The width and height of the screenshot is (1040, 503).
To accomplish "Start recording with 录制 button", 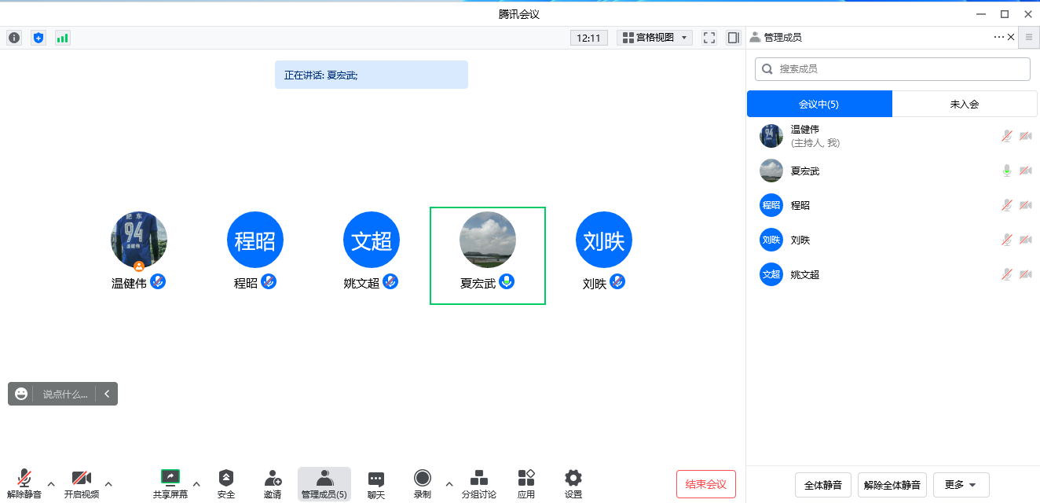I will click(423, 483).
